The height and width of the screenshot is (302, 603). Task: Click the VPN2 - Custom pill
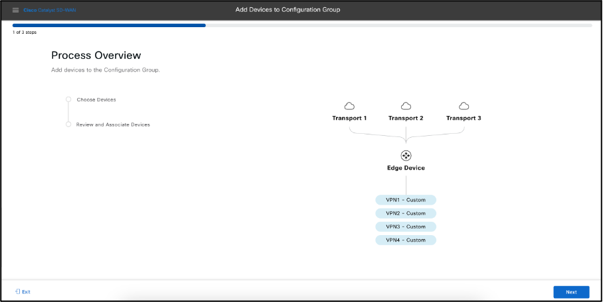click(406, 213)
